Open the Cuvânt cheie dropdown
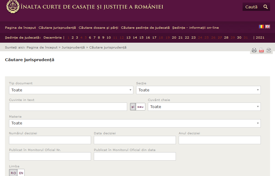275x176 pixels. 204,107
